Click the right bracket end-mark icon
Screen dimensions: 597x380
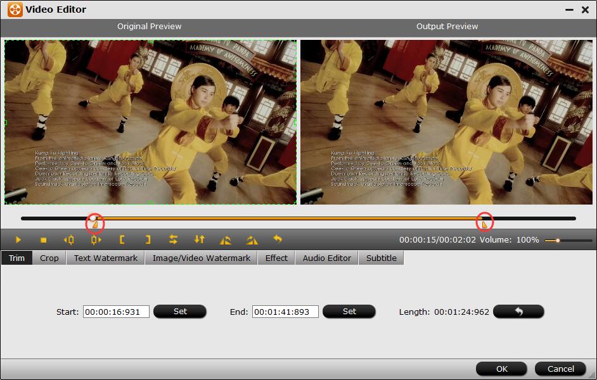click(x=148, y=240)
